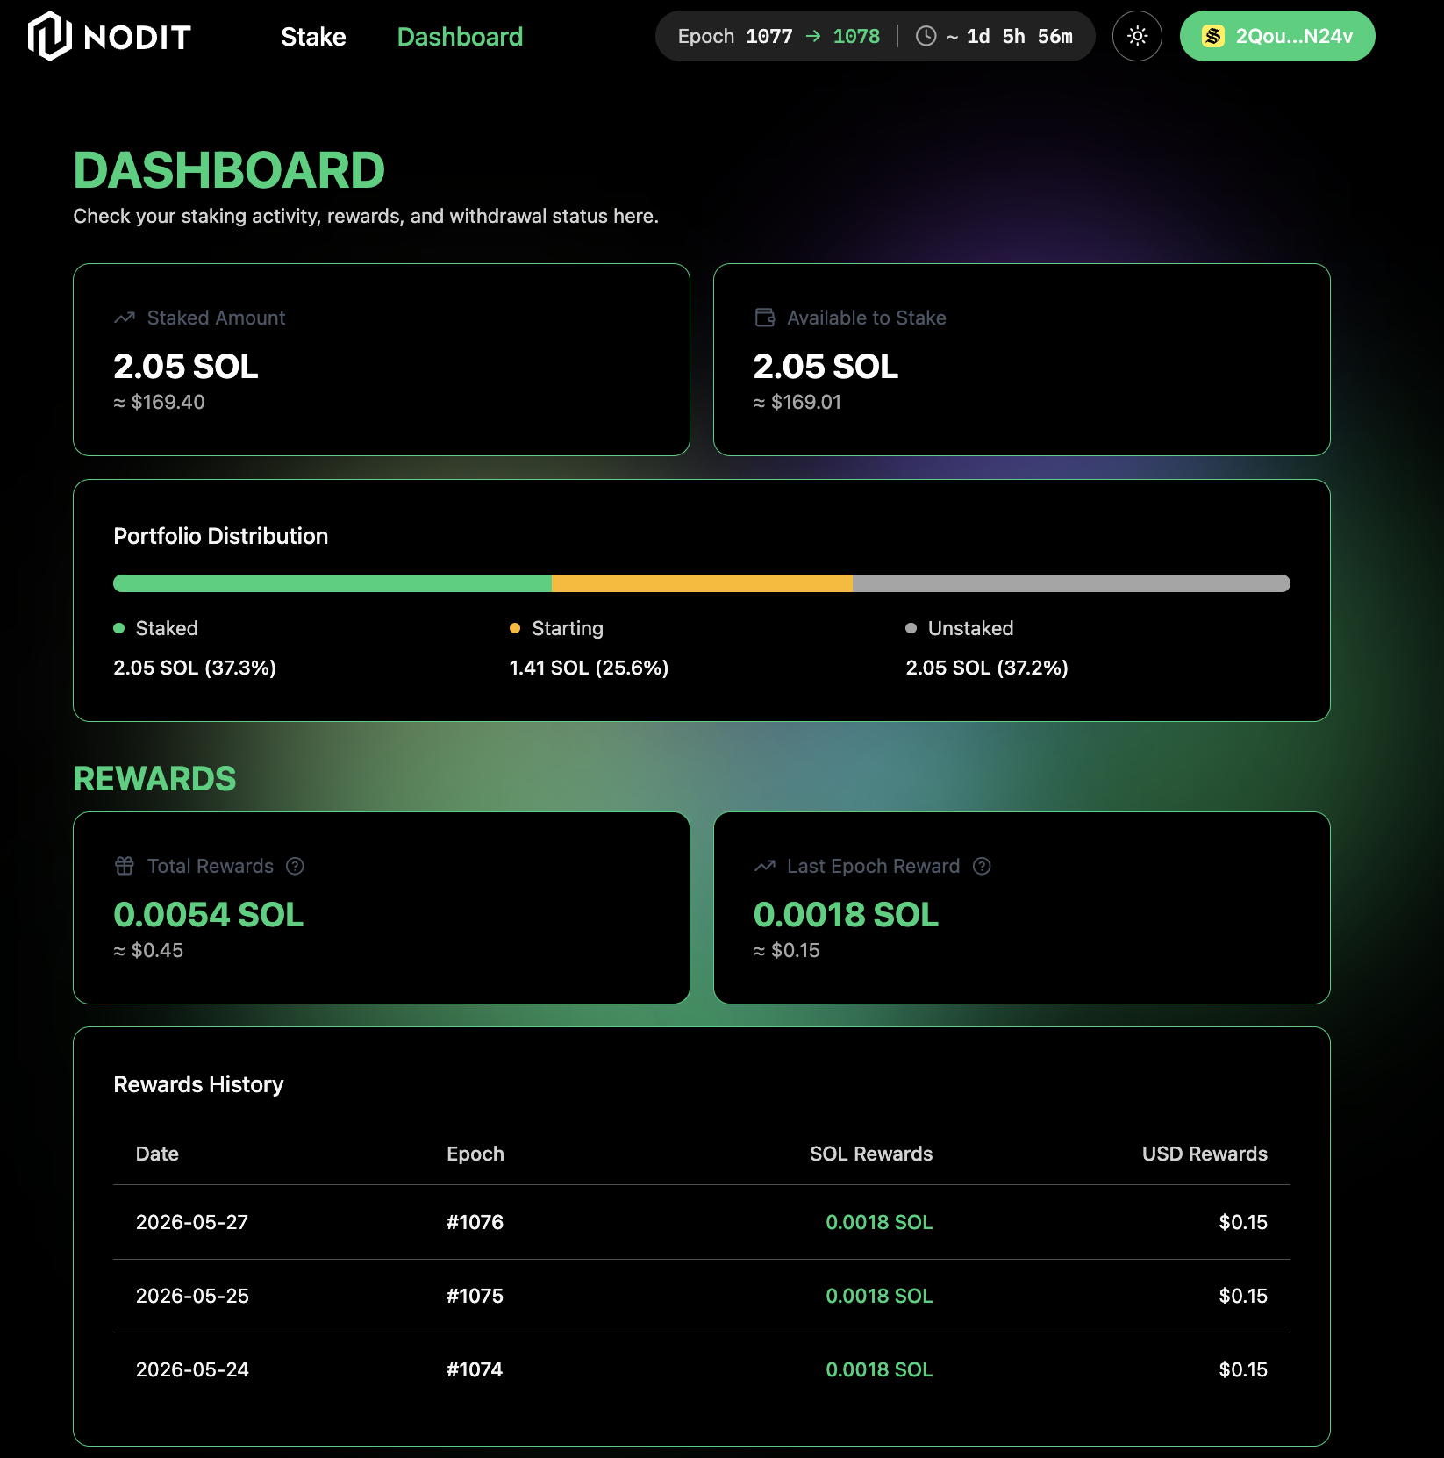The height and width of the screenshot is (1458, 1444).
Task: Select USD reward in #1074 row
Action: click(x=1243, y=1369)
